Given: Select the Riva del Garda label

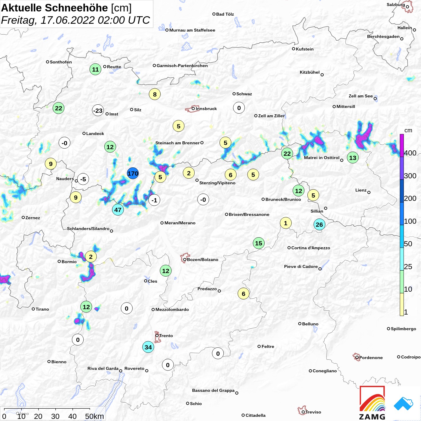Looking at the screenshot, I should (103, 368).
